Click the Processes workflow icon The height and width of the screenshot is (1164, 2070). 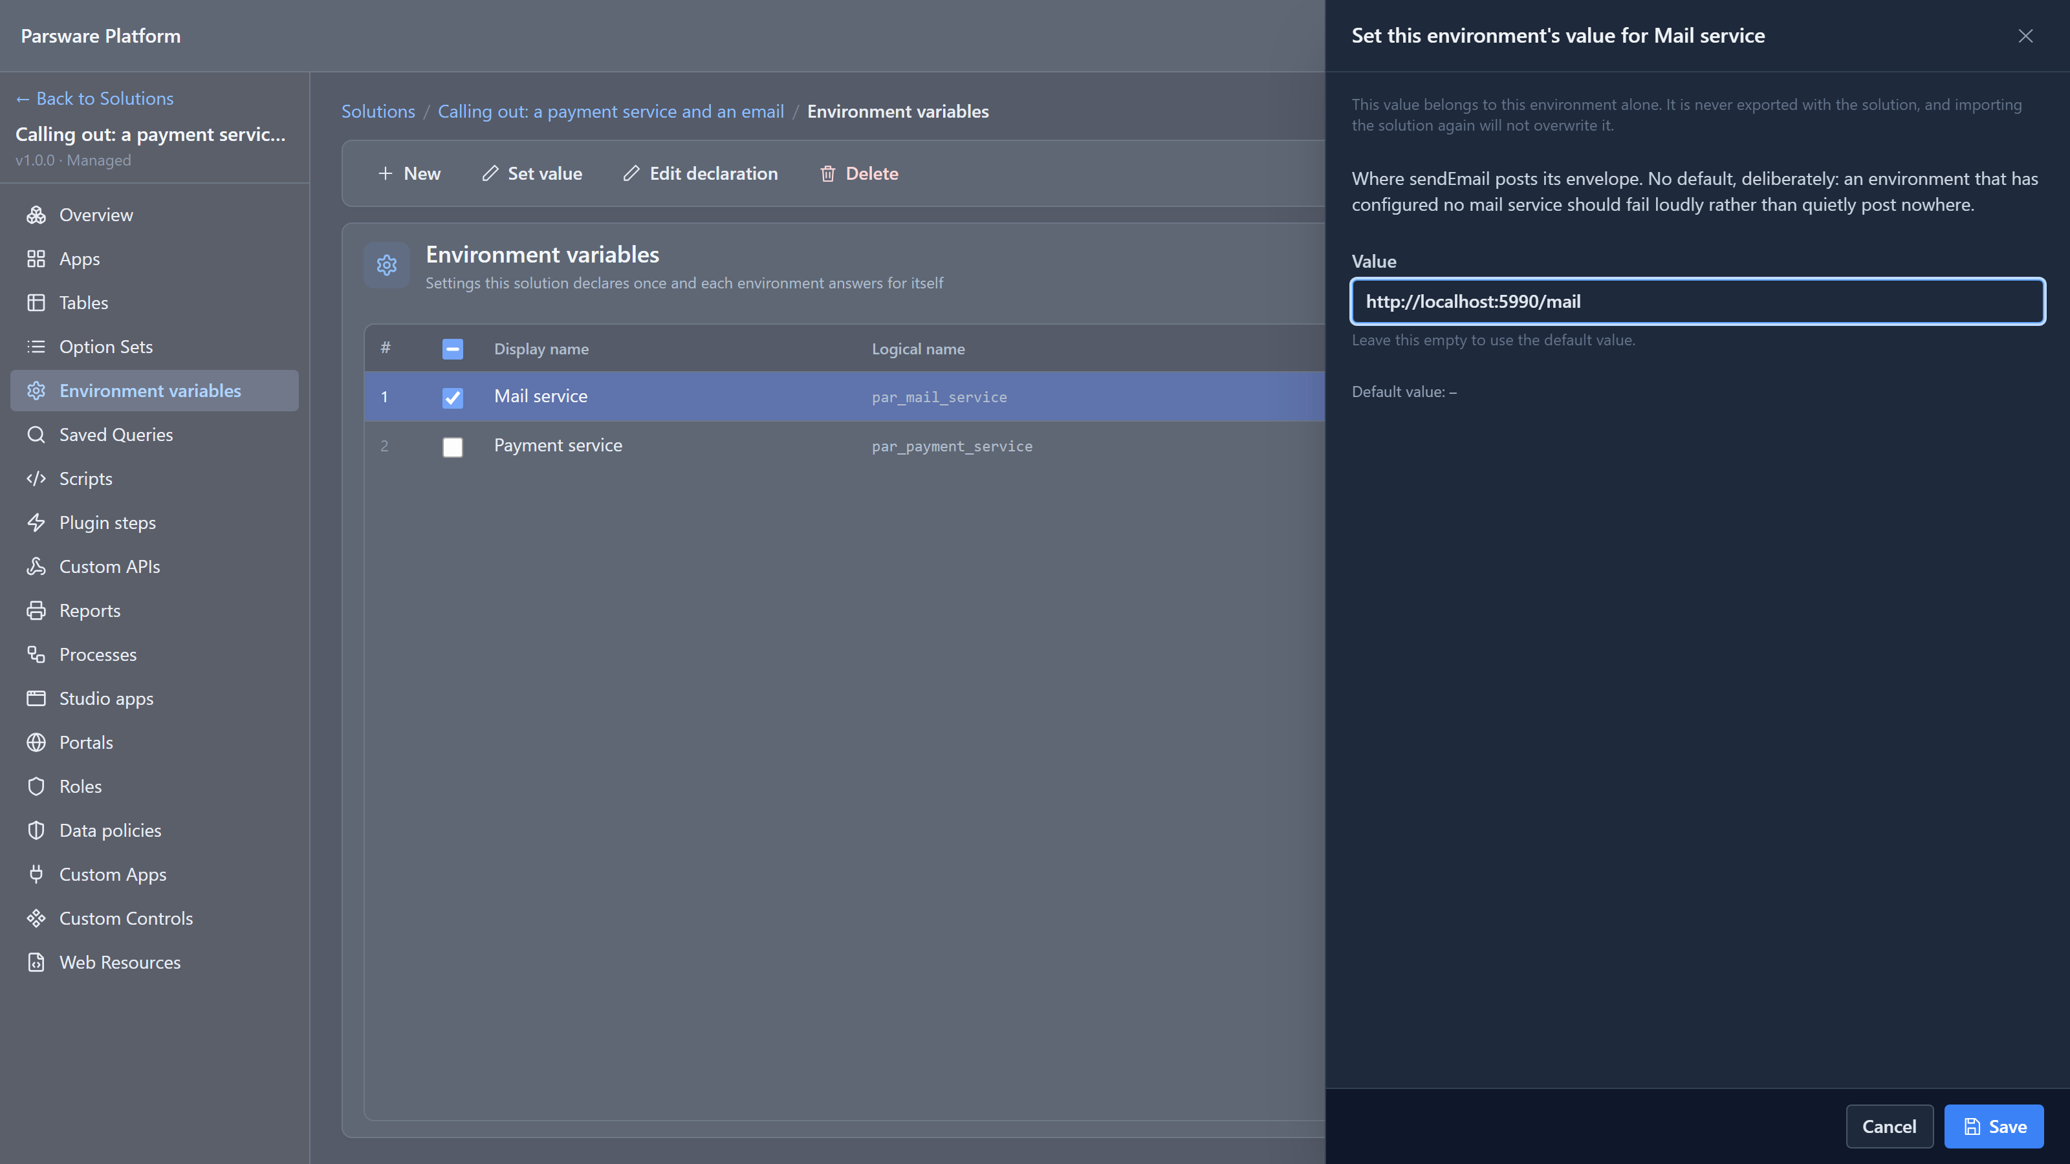click(36, 654)
